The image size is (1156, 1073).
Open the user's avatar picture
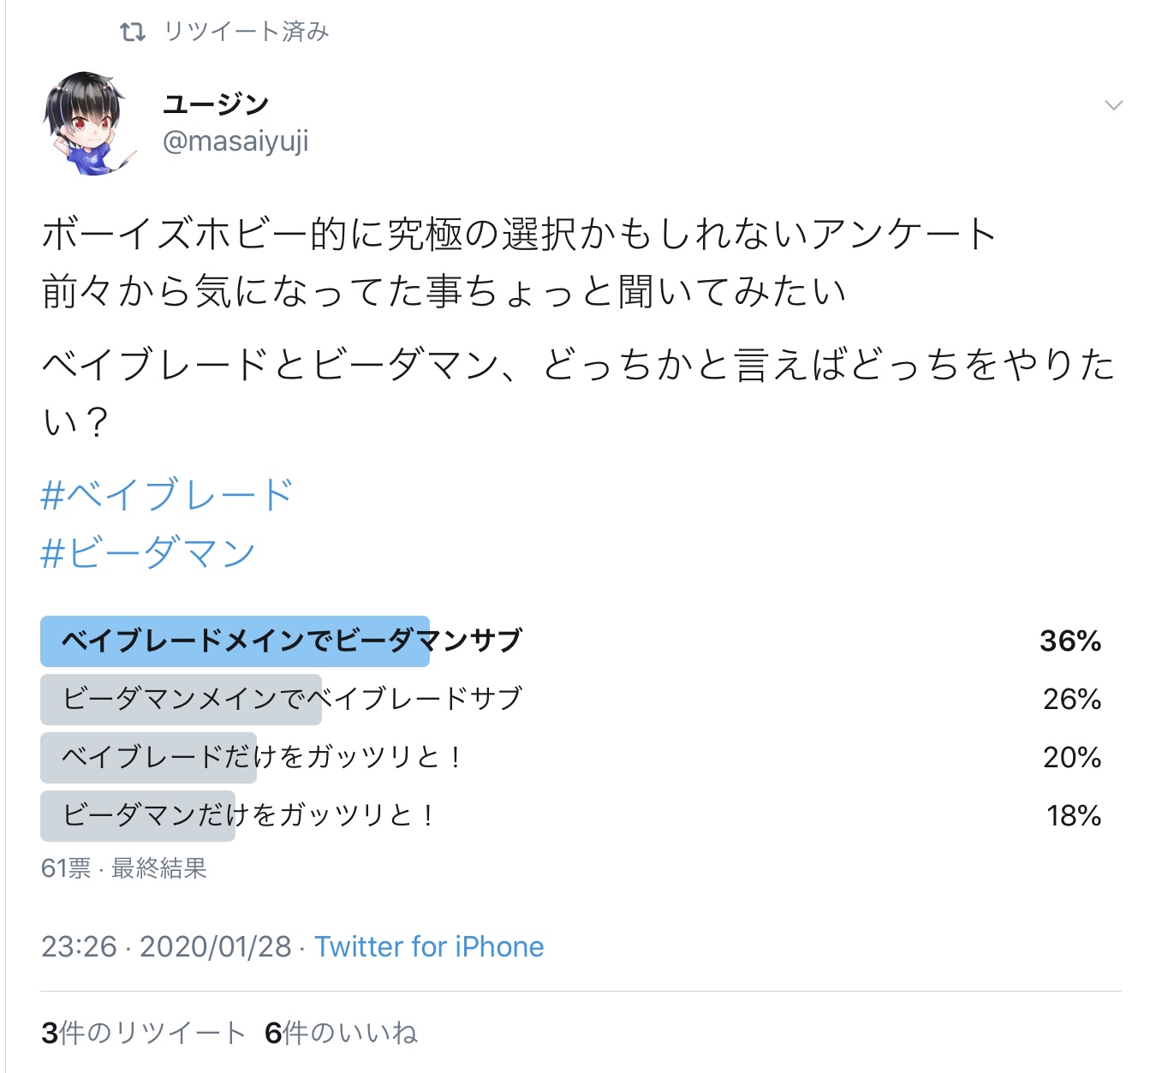(85, 123)
